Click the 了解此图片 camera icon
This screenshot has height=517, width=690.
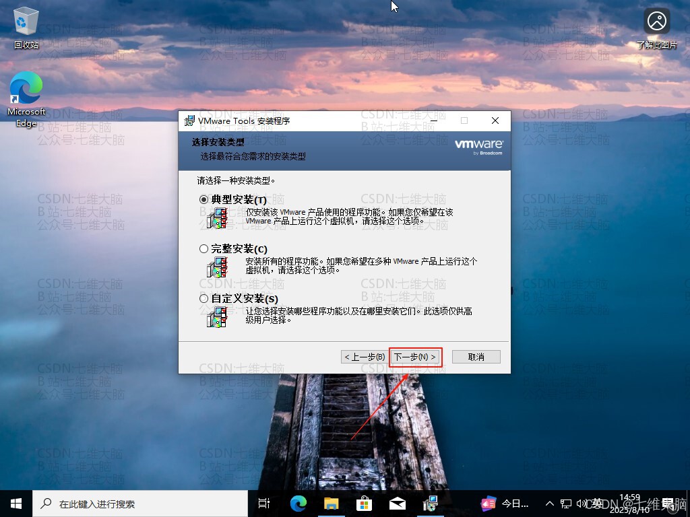pyautogui.click(x=656, y=20)
